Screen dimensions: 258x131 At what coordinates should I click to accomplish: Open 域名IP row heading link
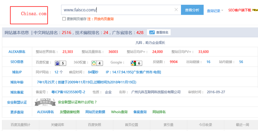17,72
